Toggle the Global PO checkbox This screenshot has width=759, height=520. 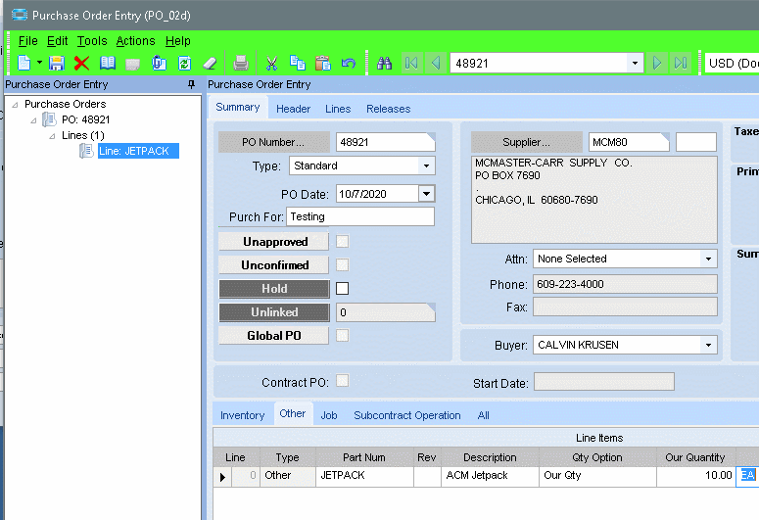[x=342, y=336]
